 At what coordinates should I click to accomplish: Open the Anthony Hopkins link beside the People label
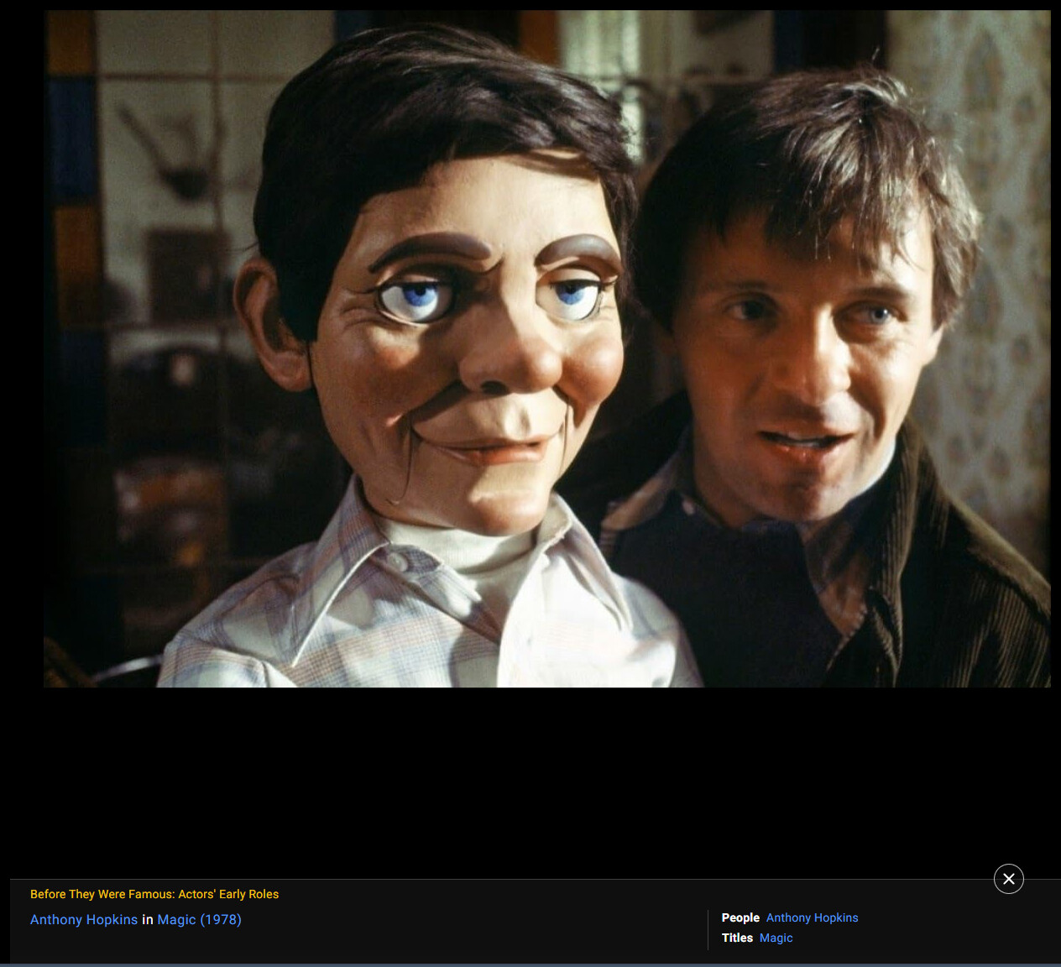pos(812,918)
